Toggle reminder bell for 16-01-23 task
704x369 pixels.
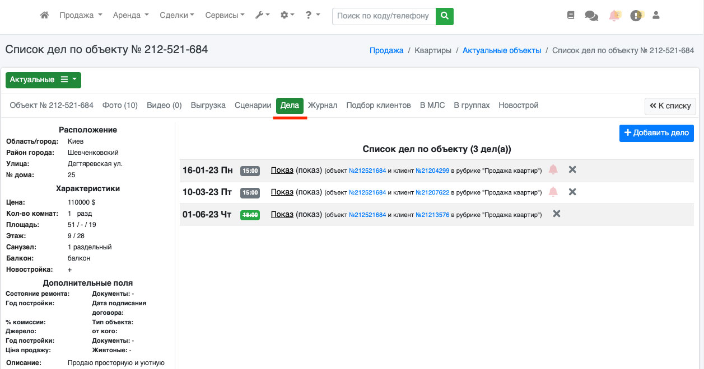[553, 170]
